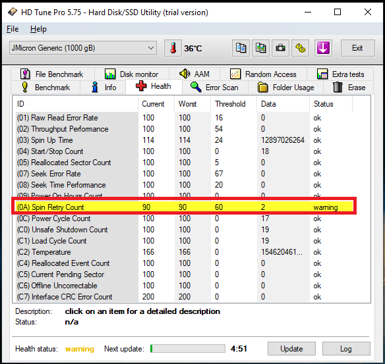Select the (0C) Power Cycle Count row
The image size is (385, 364).
(x=184, y=219)
